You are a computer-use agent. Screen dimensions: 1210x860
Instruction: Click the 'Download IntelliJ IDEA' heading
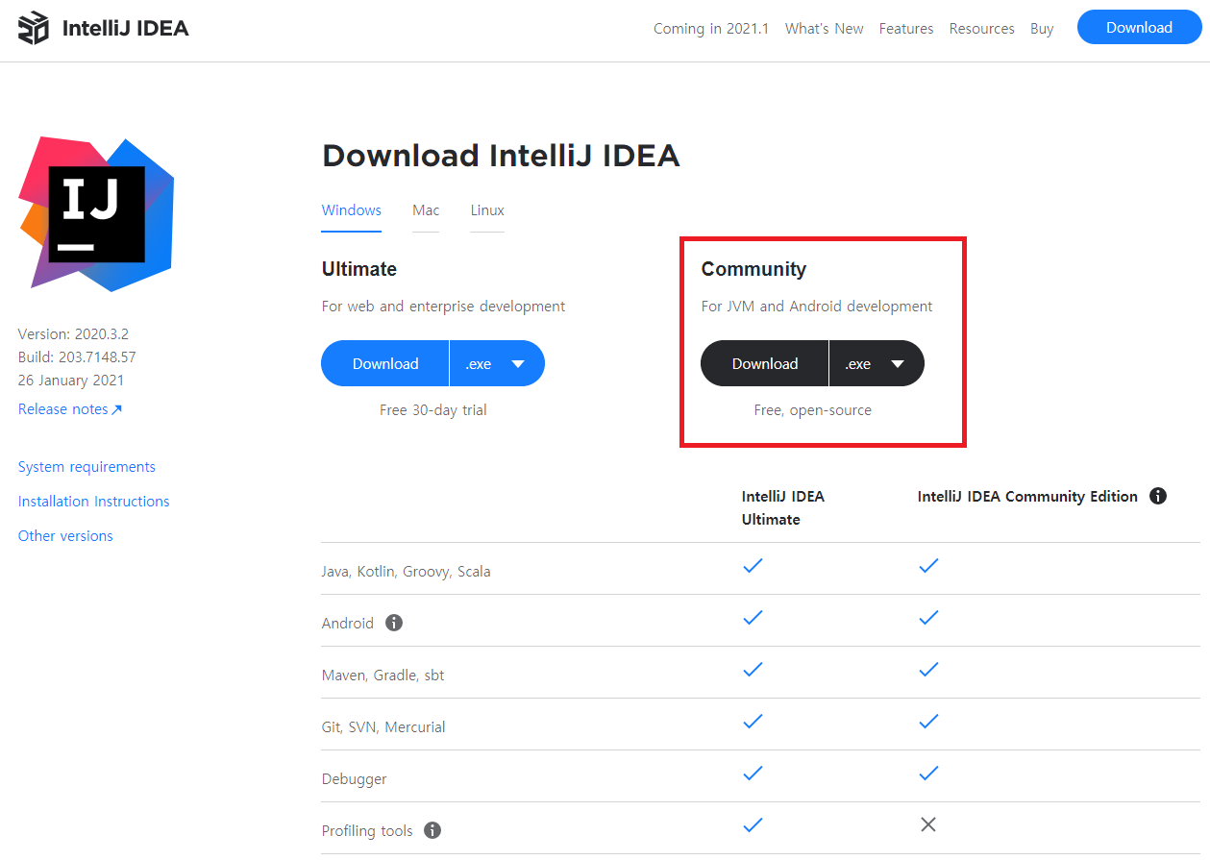[501, 156]
